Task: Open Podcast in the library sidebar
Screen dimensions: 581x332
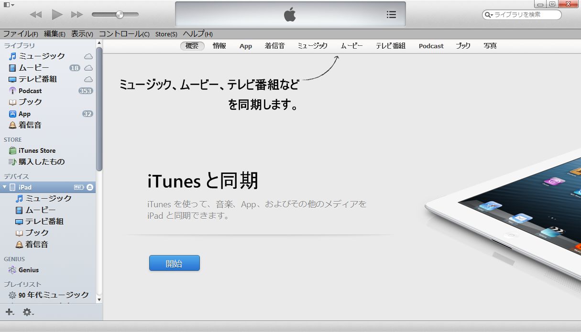Action: tap(30, 91)
